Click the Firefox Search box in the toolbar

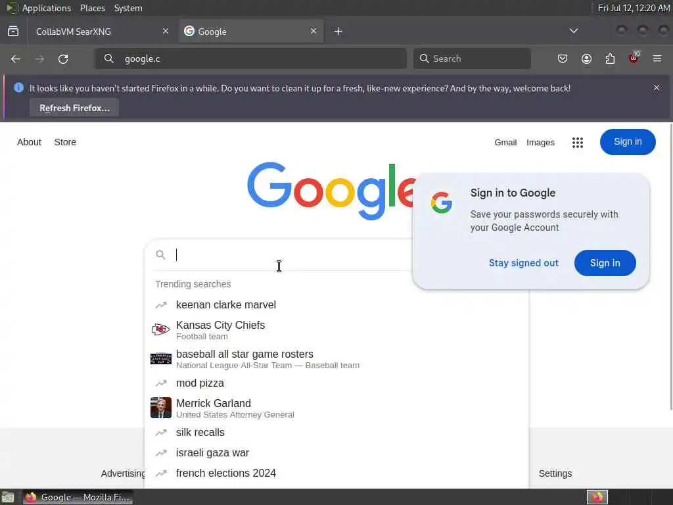point(472,59)
